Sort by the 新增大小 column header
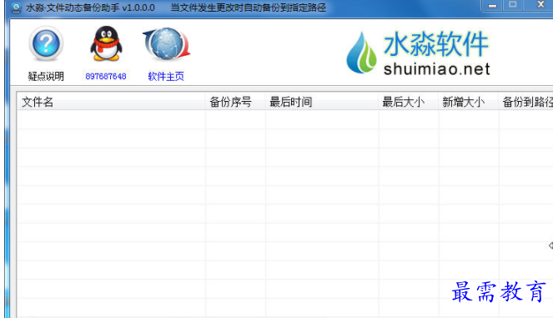 tap(469, 102)
